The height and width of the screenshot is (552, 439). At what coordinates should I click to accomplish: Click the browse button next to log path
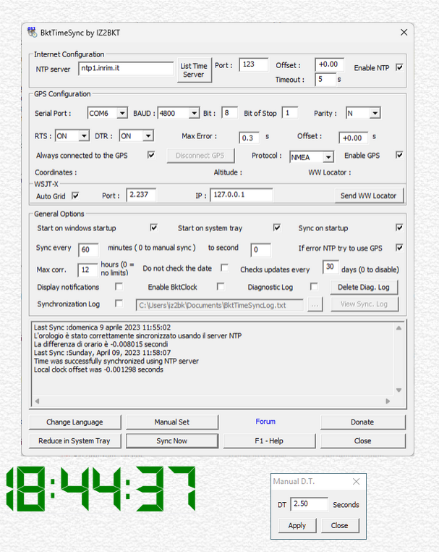(x=315, y=305)
